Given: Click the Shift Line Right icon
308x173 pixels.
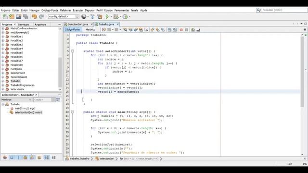Looking at the screenshot, I should (x=175, y=30).
